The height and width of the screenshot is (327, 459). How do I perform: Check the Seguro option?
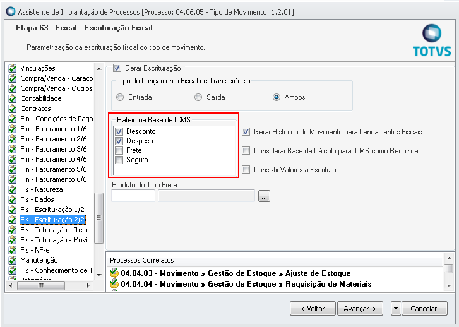[x=119, y=160]
